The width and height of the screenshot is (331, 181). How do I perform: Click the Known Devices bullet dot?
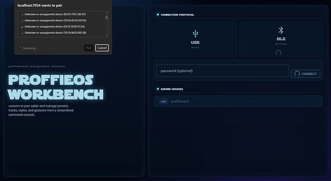point(158,89)
